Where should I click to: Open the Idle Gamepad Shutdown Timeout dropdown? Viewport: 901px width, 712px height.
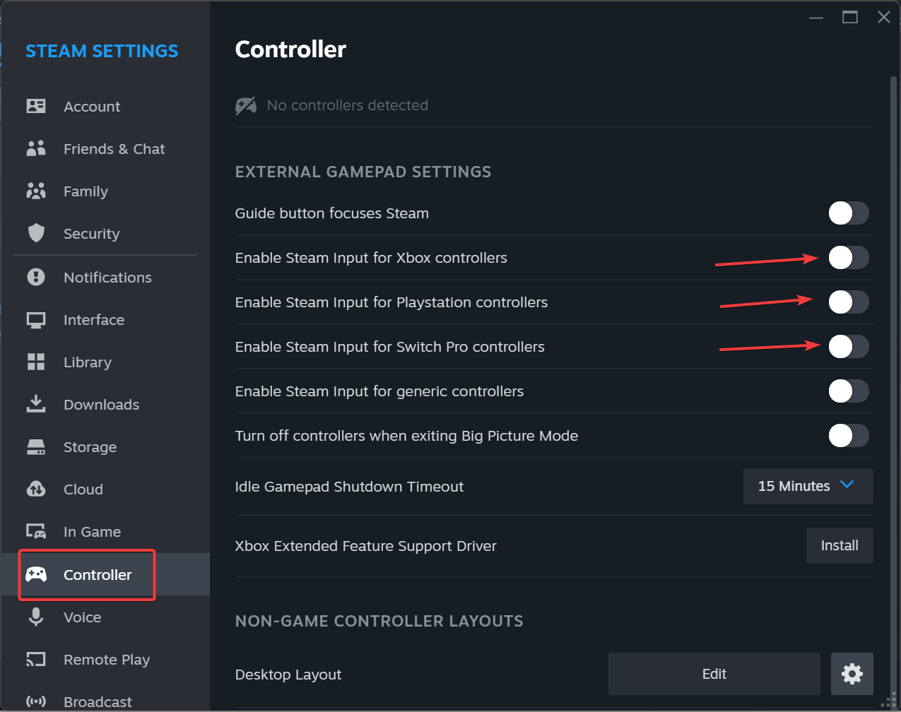coord(808,486)
